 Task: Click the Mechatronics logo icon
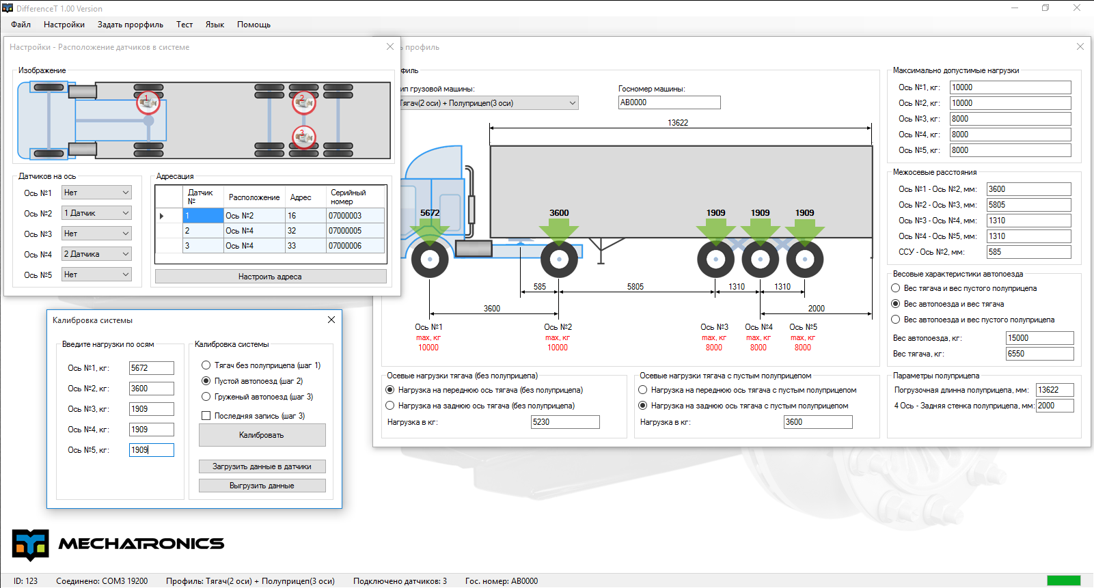coord(31,545)
